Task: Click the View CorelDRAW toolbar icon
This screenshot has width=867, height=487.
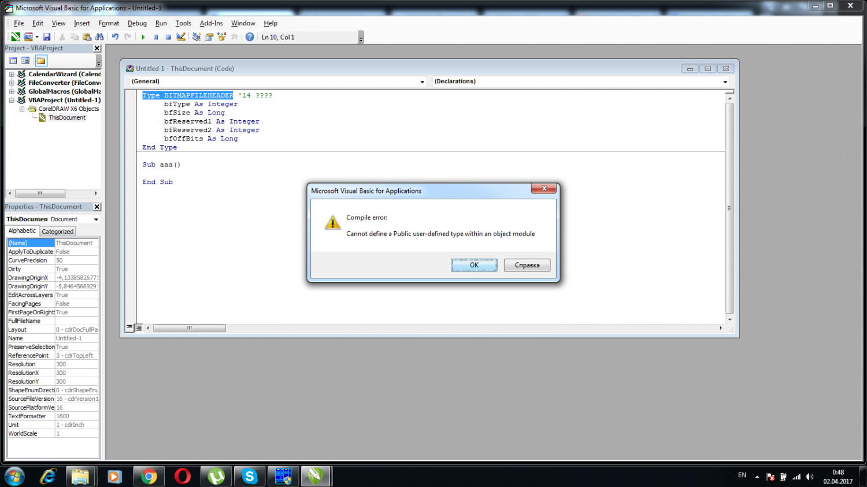Action: coord(16,37)
